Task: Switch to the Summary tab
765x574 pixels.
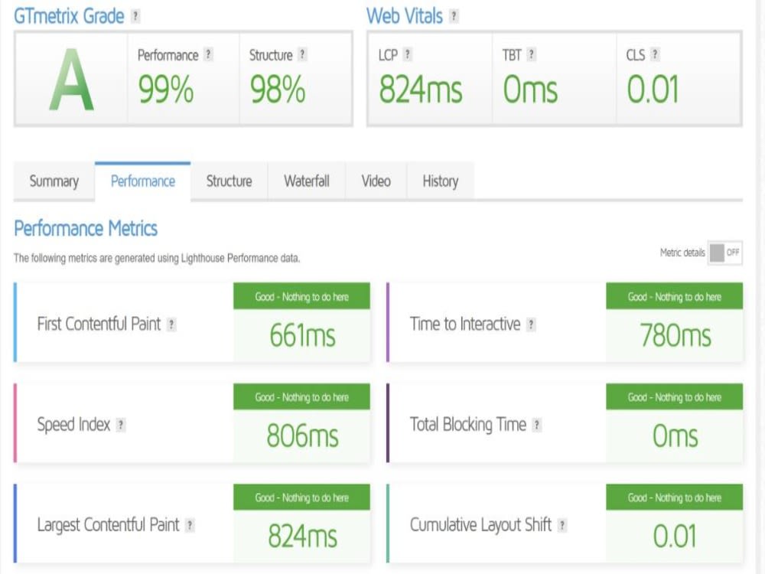Action: pyautogui.click(x=54, y=181)
